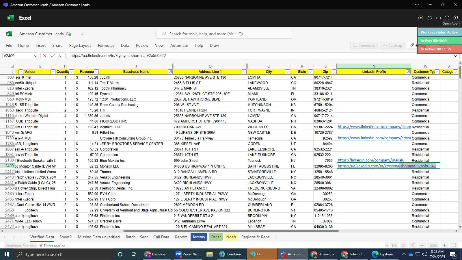Screen dimensions: 462x260
Task: Open Quantity column filter dropdown
Action: pos(72,72)
